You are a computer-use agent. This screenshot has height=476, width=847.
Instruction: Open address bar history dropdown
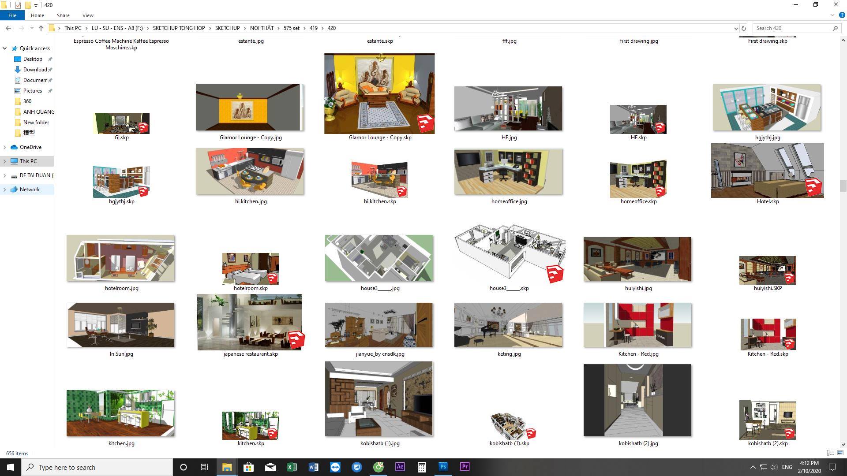tap(736, 28)
